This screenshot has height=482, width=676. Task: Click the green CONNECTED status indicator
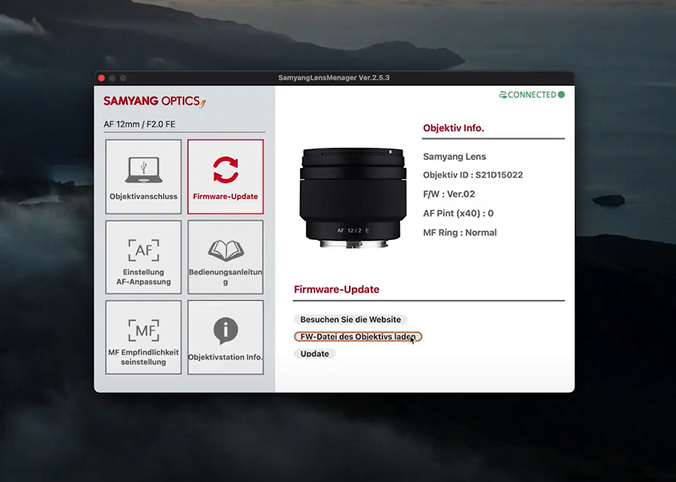(532, 95)
